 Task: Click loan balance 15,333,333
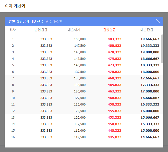pyautogui.click(x=150, y=124)
